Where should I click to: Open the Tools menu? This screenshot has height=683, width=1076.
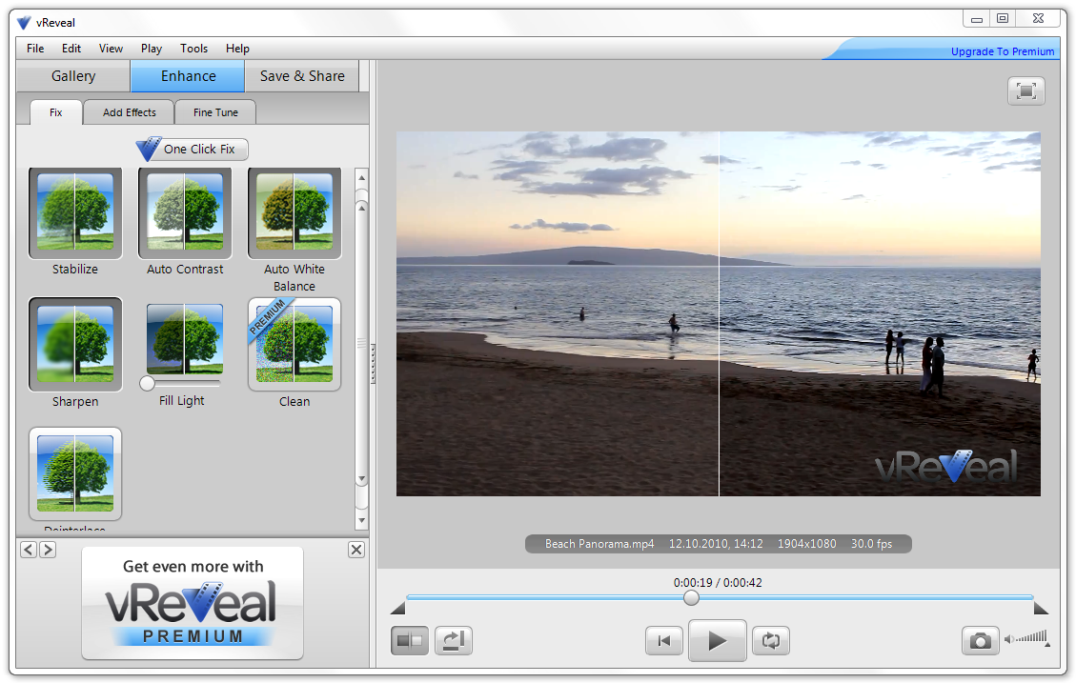(193, 49)
